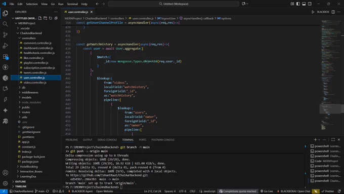The height and width of the screenshot is (194, 344).
Task: Click BLACKBOXAI: Open Chat in status bar
Action: point(294,191)
